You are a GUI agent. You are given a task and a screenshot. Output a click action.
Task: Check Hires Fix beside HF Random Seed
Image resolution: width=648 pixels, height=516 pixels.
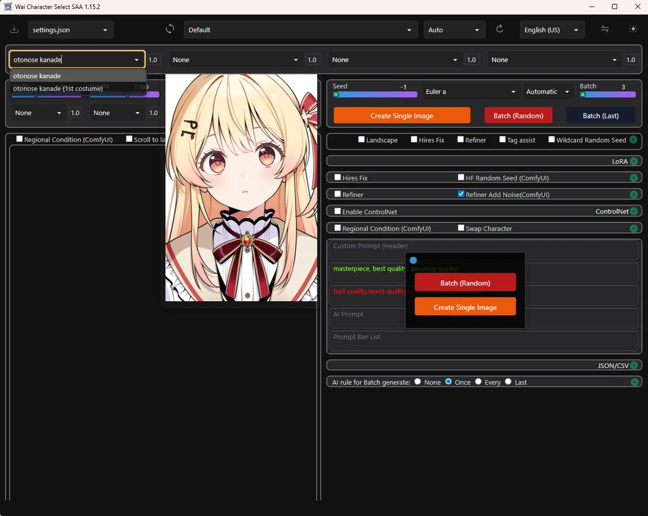click(337, 177)
